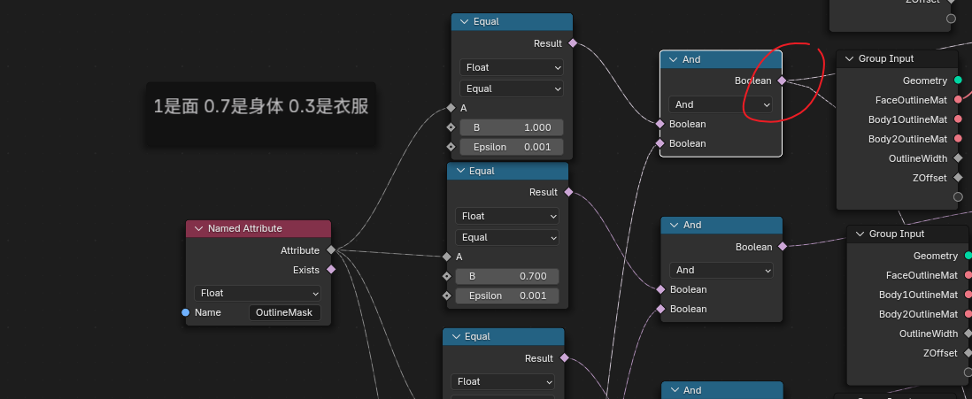Select the Named Attribute node by its header

[266, 228]
